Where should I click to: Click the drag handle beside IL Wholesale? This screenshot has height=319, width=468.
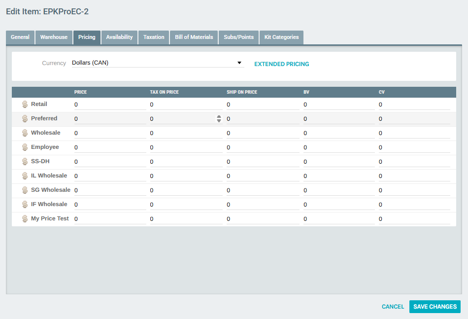coord(25,176)
